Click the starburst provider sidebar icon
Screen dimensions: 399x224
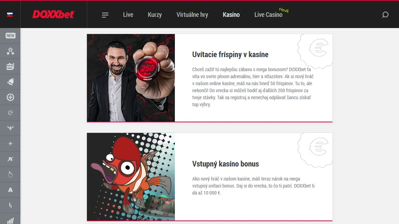pyautogui.click(x=10, y=144)
